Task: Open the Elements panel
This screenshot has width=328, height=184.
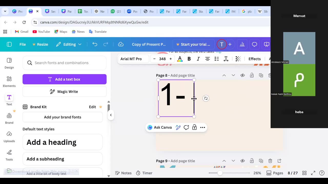Action: tap(9, 82)
